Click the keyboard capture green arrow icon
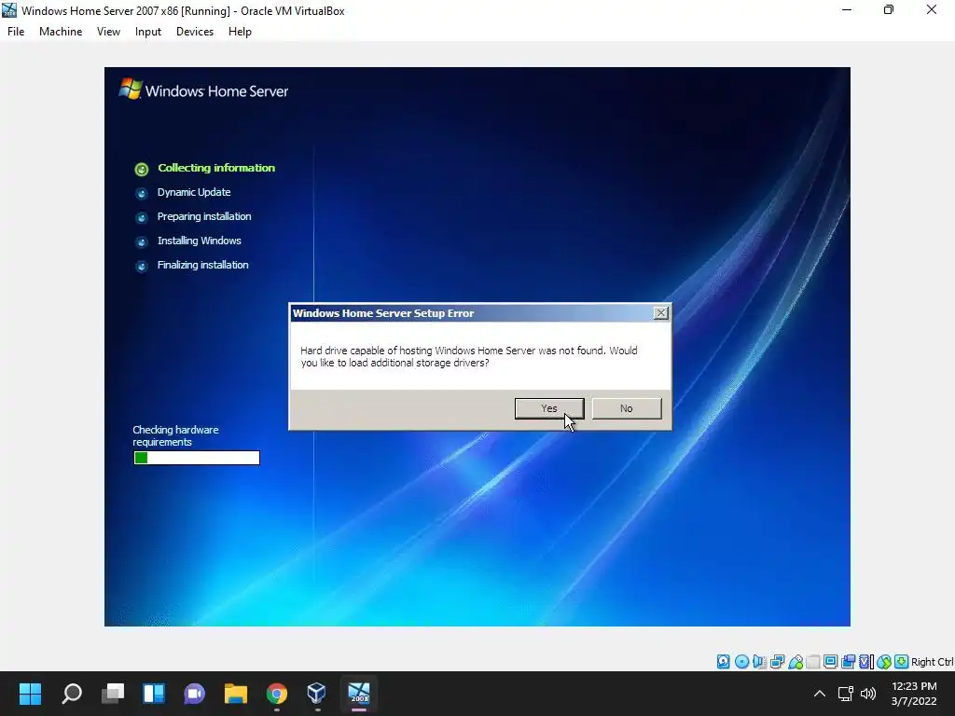Screen dimensions: 955x716 coord(902,662)
